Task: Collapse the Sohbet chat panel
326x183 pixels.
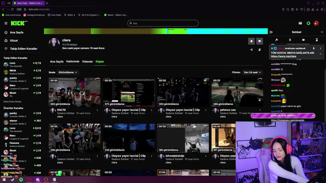Action: tap(271, 32)
